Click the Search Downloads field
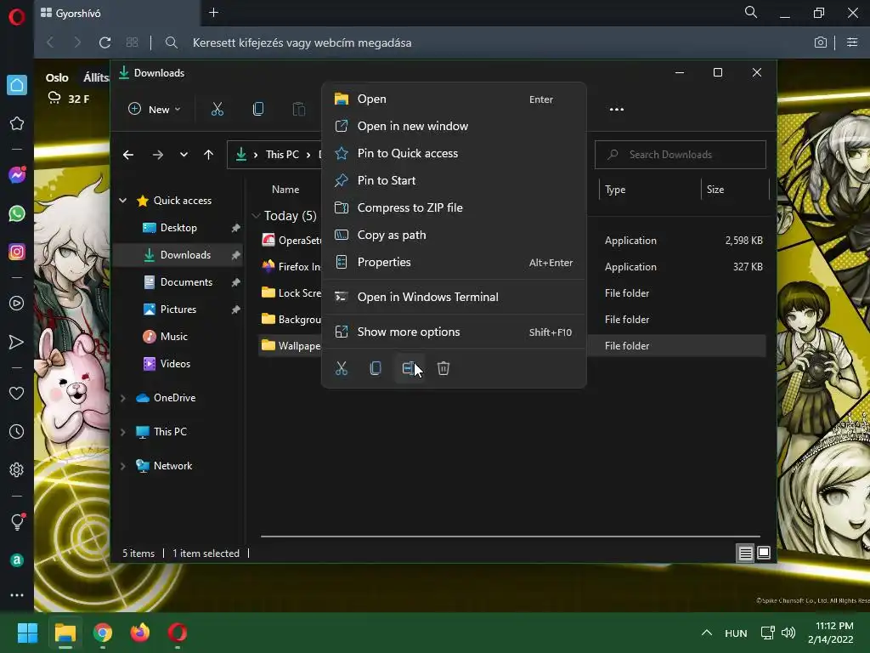Screen dimensions: 870x653 681,155
